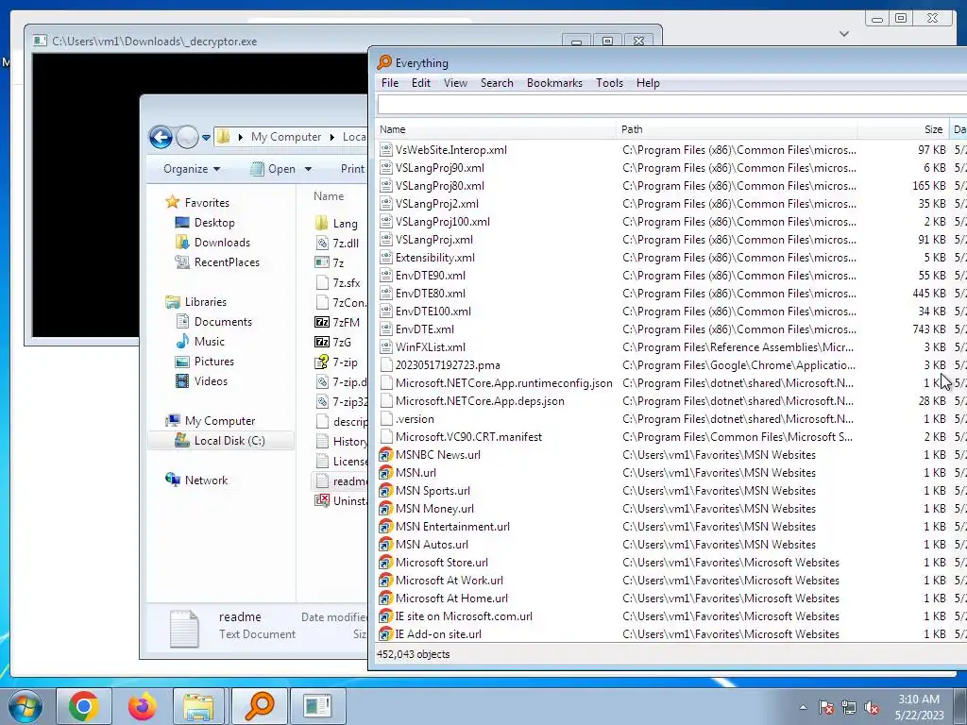Select VsWebSite.Interop.xml file icon
Viewport: 967px width, 725px height.
pyautogui.click(x=386, y=150)
